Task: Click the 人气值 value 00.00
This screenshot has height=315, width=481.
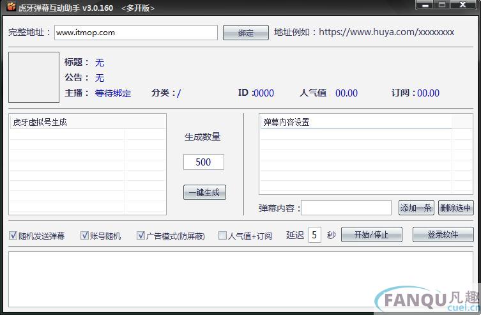Action: coord(346,93)
